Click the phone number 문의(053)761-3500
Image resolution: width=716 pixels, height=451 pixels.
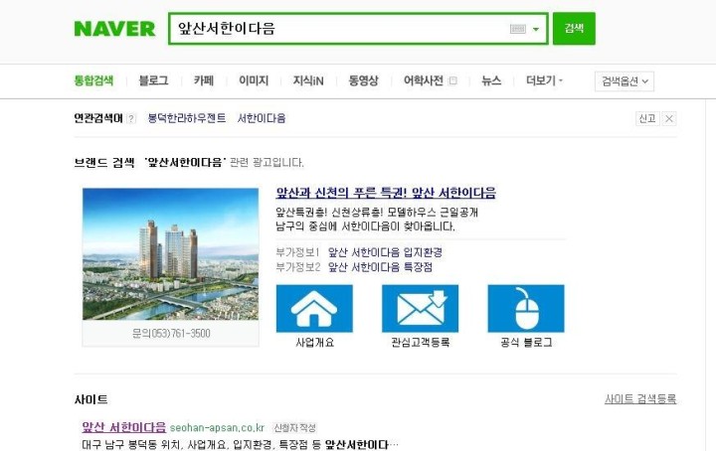coord(171,334)
